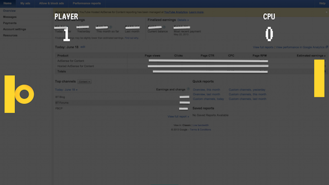The width and height of the screenshot is (329, 185).
Task: Click the CPU's yellow paddle on right
Action: [319, 78]
